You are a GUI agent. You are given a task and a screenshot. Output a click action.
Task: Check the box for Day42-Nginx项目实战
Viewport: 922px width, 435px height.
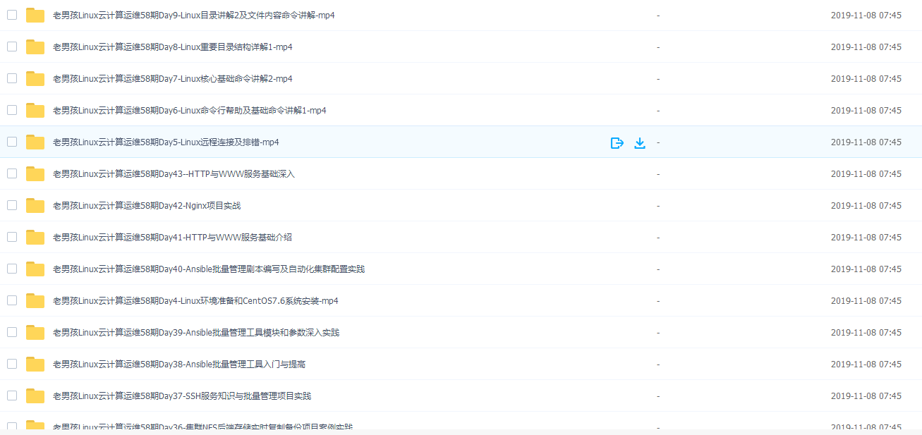[x=12, y=205]
